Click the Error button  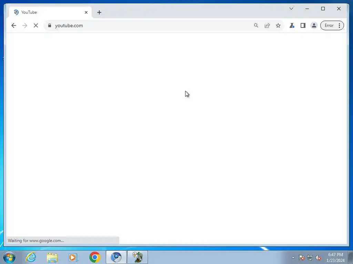pyautogui.click(x=329, y=25)
